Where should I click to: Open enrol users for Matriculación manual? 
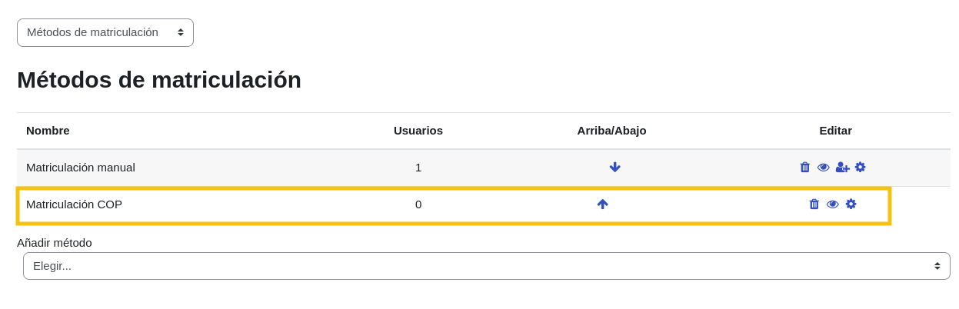[842, 168]
